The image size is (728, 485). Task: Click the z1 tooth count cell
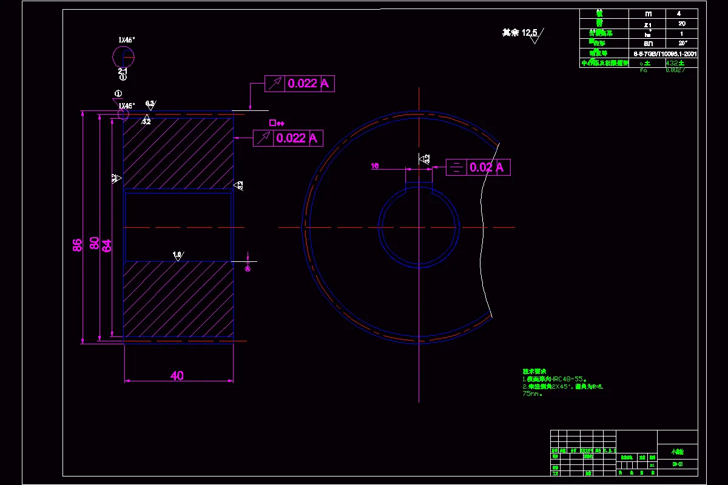[x=648, y=23]
